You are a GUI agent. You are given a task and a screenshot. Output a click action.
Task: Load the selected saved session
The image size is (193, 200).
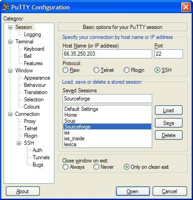(x=169, y=110)
